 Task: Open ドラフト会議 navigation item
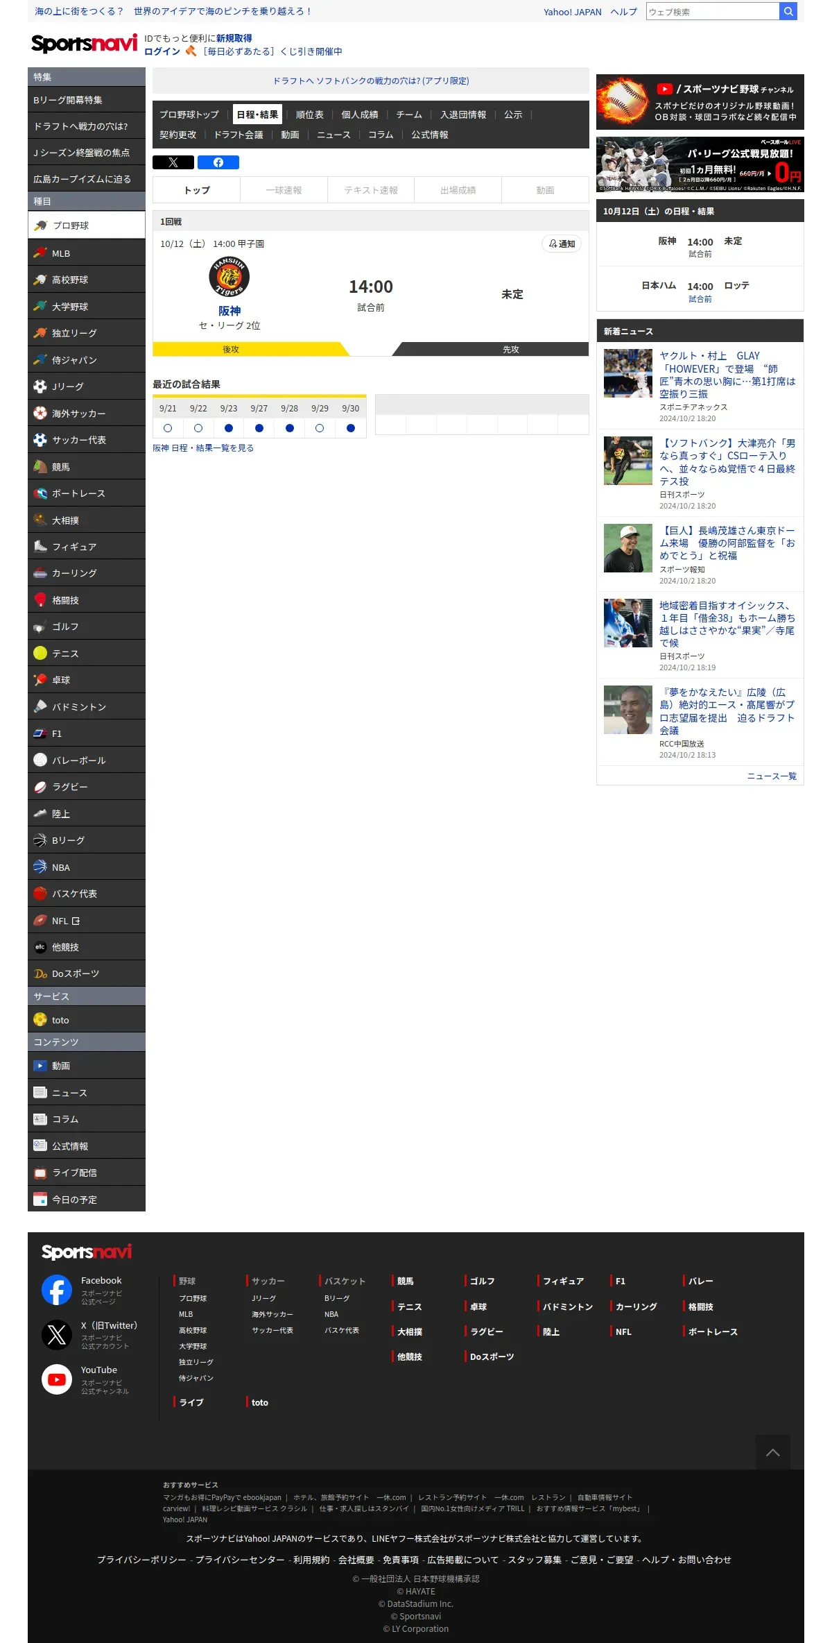[x=239, y=135]
